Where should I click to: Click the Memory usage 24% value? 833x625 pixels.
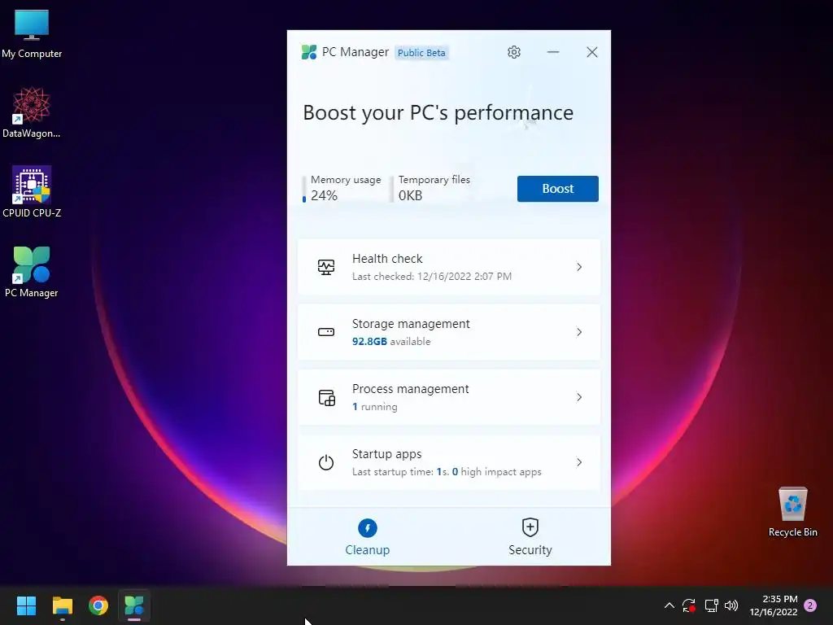click(x=324, y=195)
